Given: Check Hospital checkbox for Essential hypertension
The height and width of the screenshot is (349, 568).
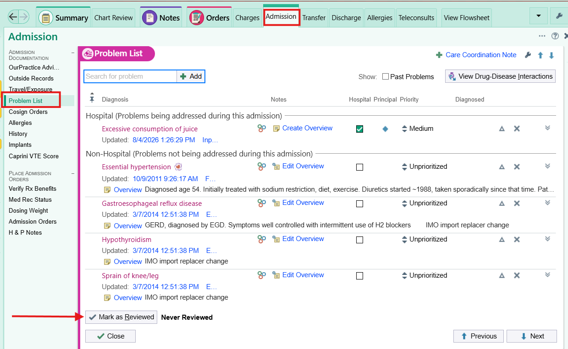Looking at the screenshot, I should point(359,167).
